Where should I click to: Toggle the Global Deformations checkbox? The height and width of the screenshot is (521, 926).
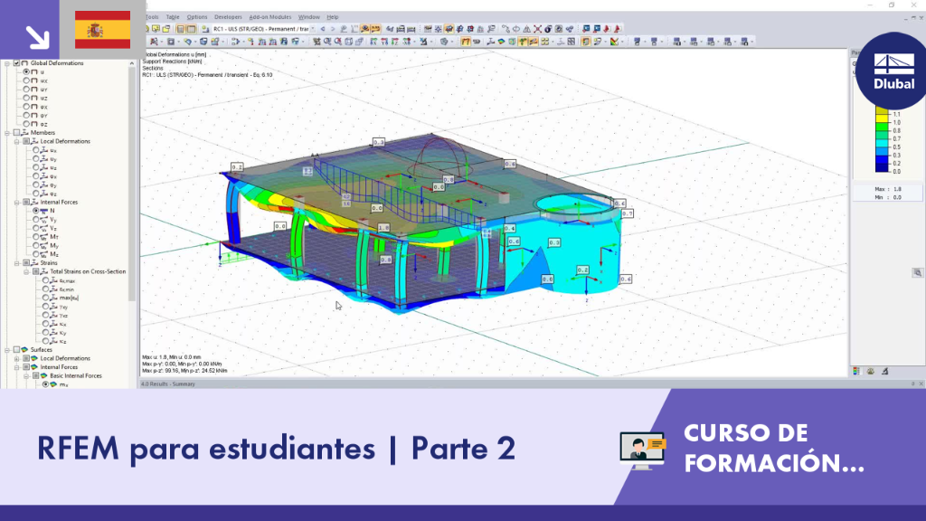16,62
